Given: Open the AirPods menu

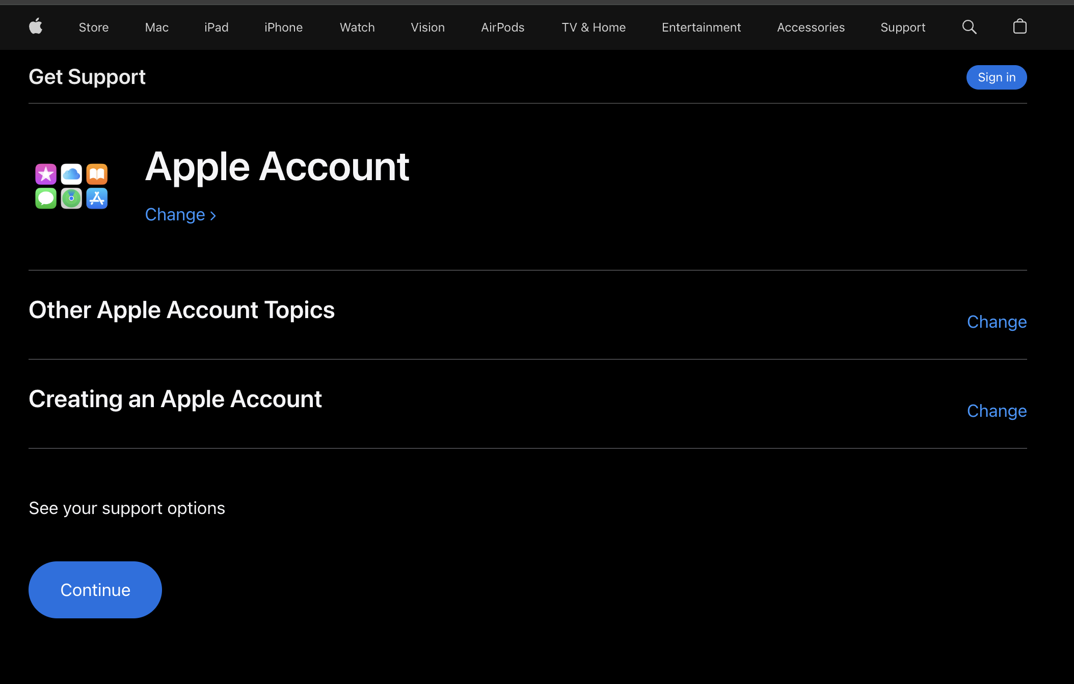Looking at the screenshot, I should [503, 27].
